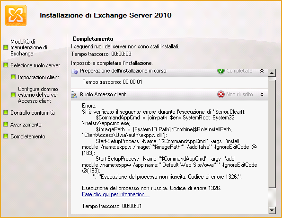
Task: Click green square beside Impostazioni client
Action: (13, 77)
